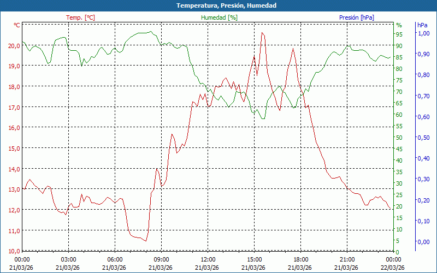Select the green Humedad [%] legend label

pyautogui.click(x=219, y=17)
